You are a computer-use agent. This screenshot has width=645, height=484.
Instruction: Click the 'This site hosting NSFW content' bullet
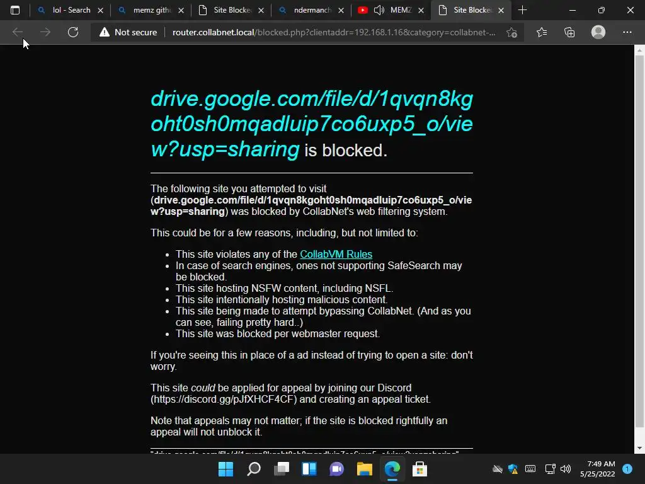tap(284, 288)
